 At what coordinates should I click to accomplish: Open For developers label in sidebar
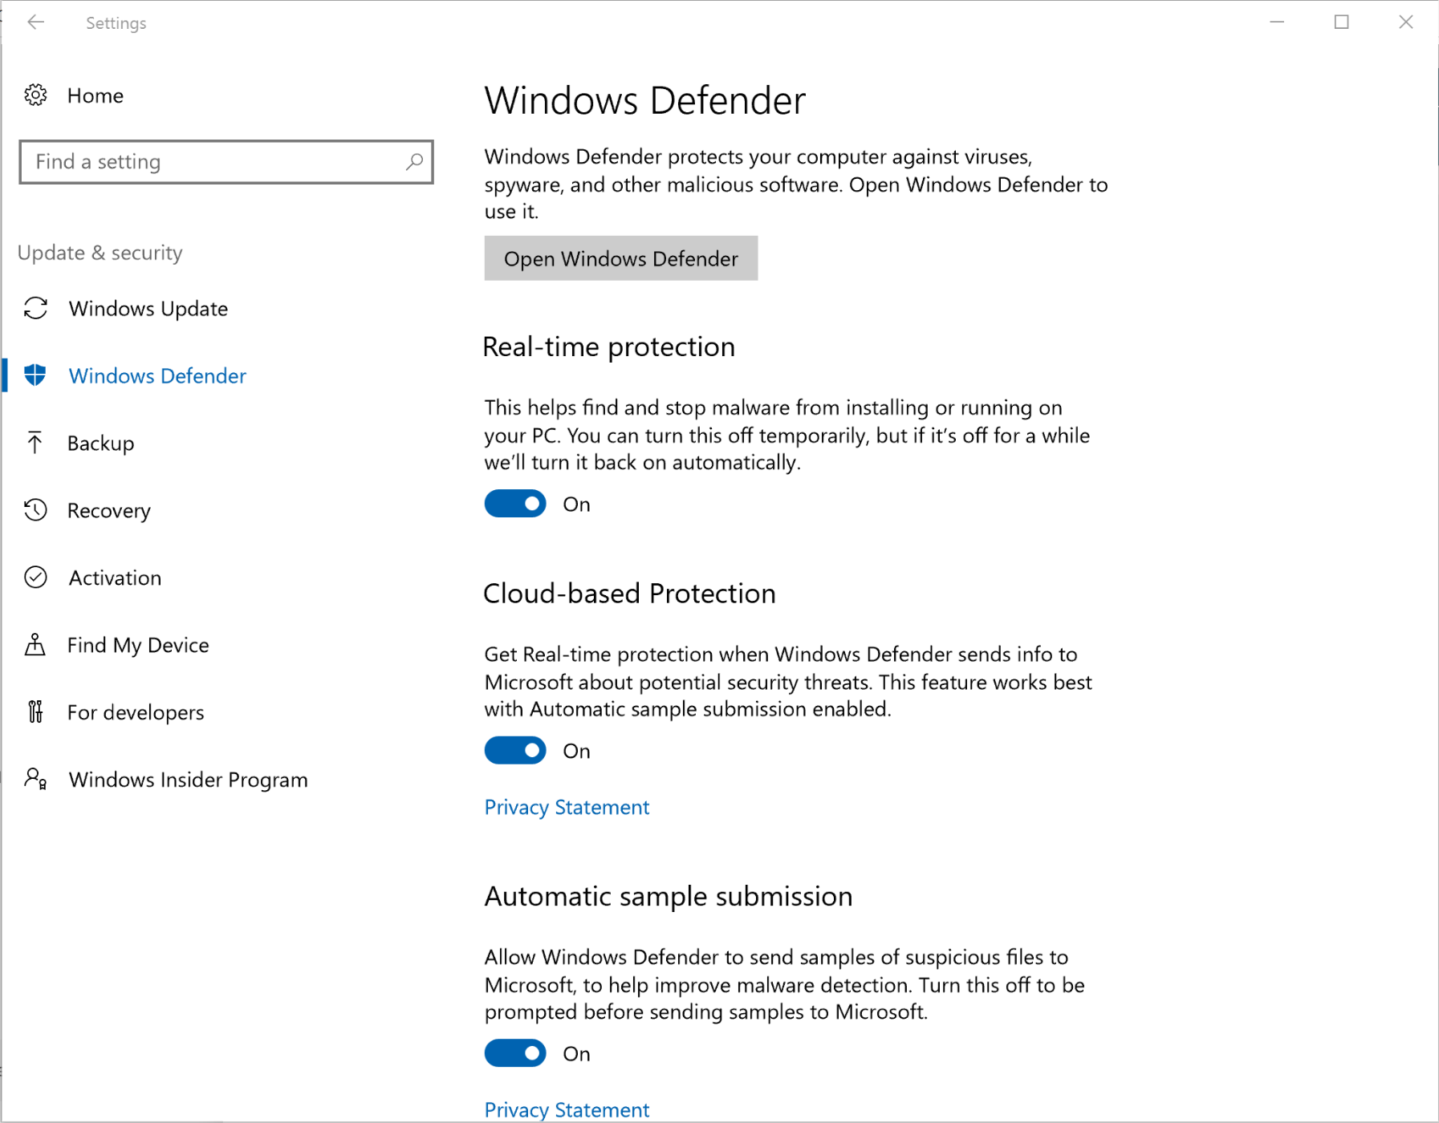click(136, 713)
